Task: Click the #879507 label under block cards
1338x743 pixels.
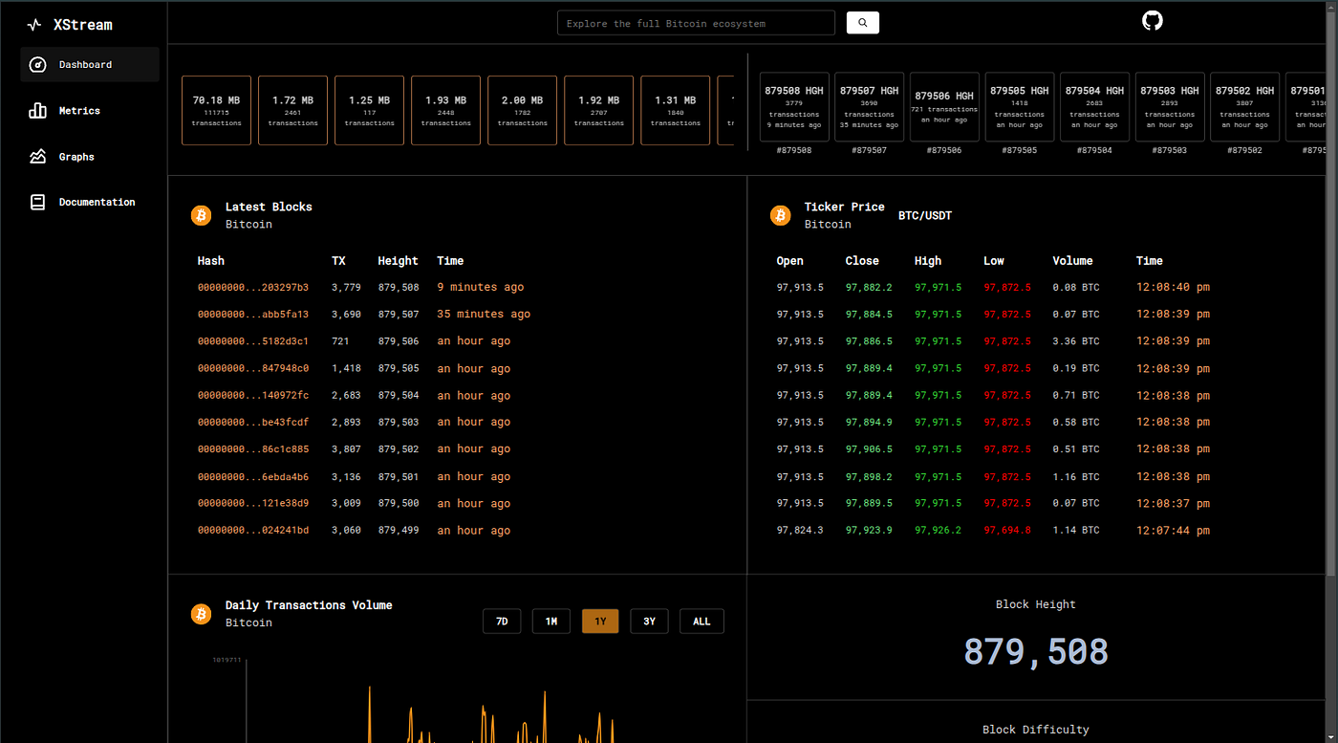Action: pyautogui.click(x=870, y=151)
